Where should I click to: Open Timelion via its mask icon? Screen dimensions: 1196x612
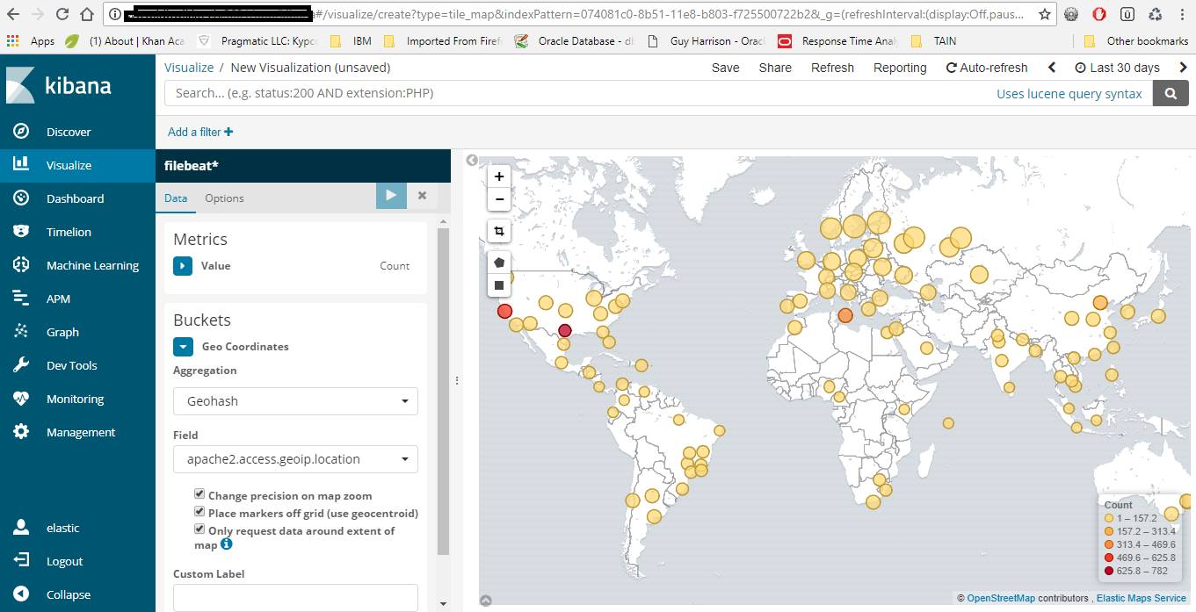[x=22, y=232]
